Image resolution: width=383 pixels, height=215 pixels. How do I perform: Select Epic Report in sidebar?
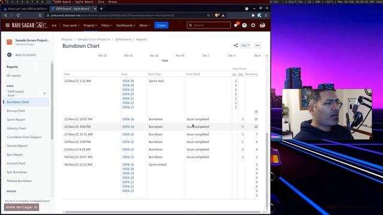(x=14, y=155)
